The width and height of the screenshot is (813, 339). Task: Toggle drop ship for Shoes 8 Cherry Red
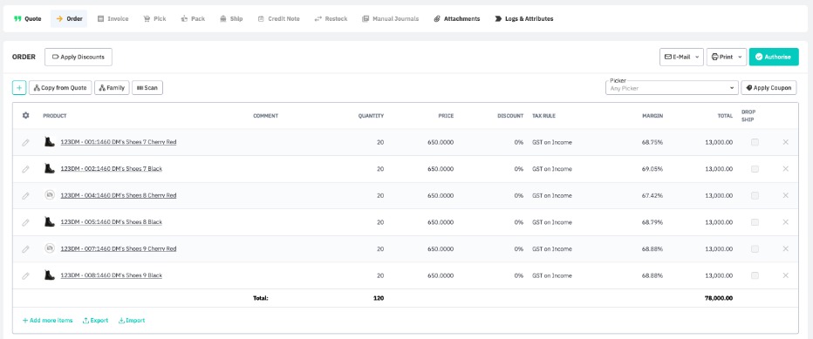755,195
